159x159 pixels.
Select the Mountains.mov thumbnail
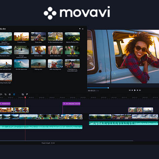[6, 50]
